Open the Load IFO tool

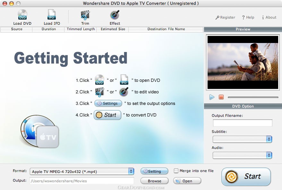tap(52, 17)
